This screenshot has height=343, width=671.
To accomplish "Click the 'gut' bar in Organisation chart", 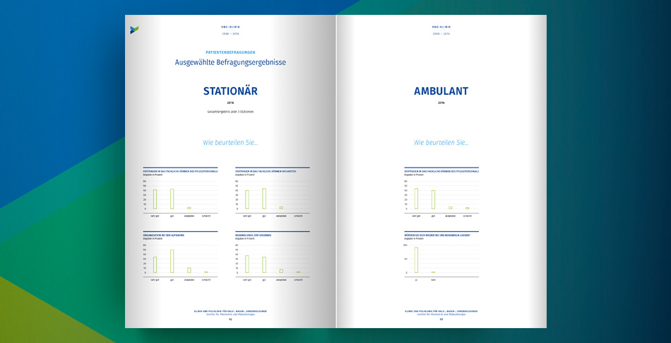I will point(172,261).
